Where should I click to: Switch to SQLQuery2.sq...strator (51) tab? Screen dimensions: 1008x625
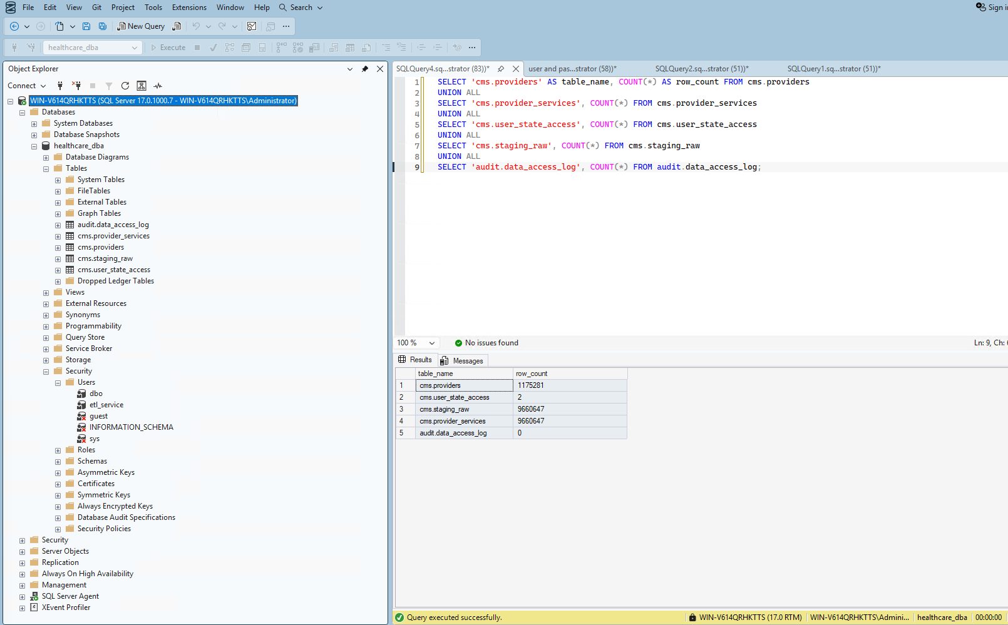pos(702,69)
